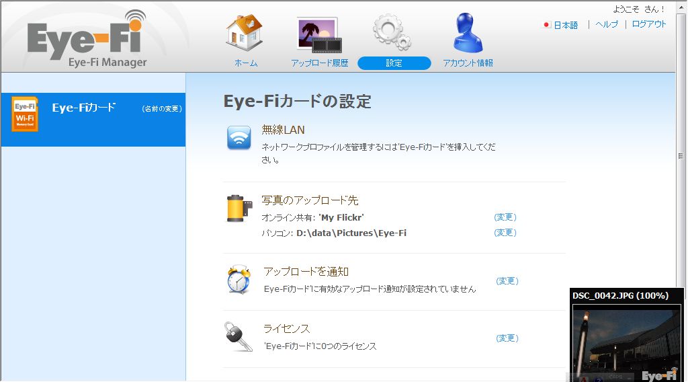The width and height of the screenshot is (688, 382).
Task: Click the vertical scrollbar grip
Action: [681, 156]
